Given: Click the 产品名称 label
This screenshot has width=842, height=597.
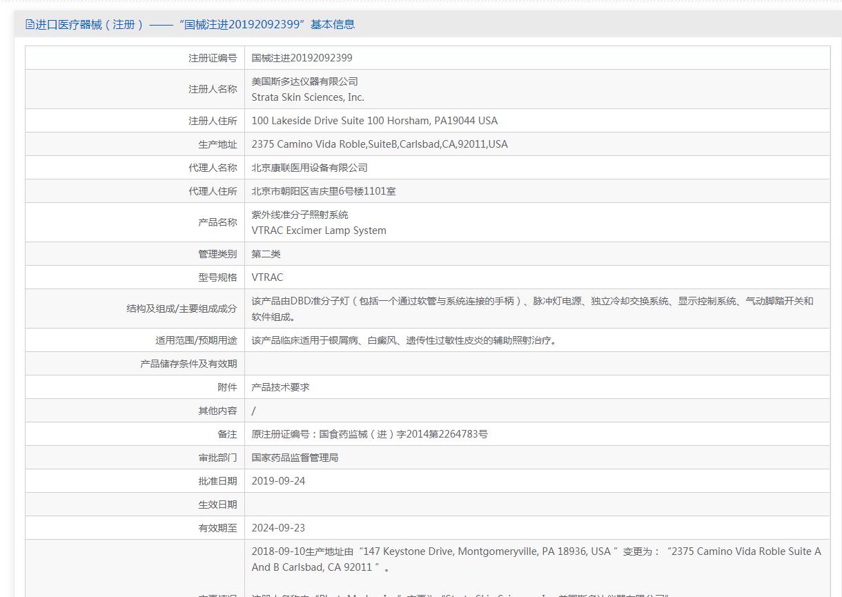Looking at the screenshot, I should click(217, 222).
